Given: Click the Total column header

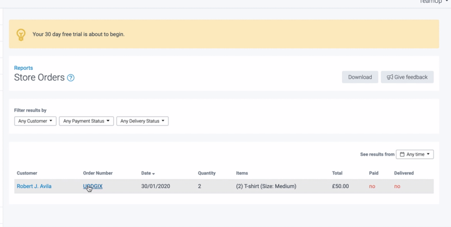Looking at the screenshot, I should tap(337, 173).
